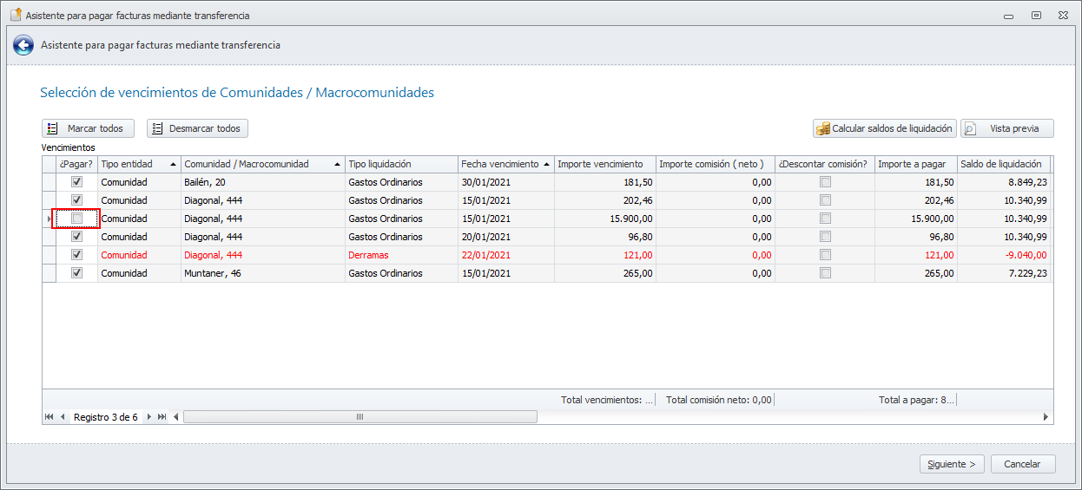This screenshot has height=490, width=1082.
Task: Jump to last record in navigator
Action: point(162,417)
